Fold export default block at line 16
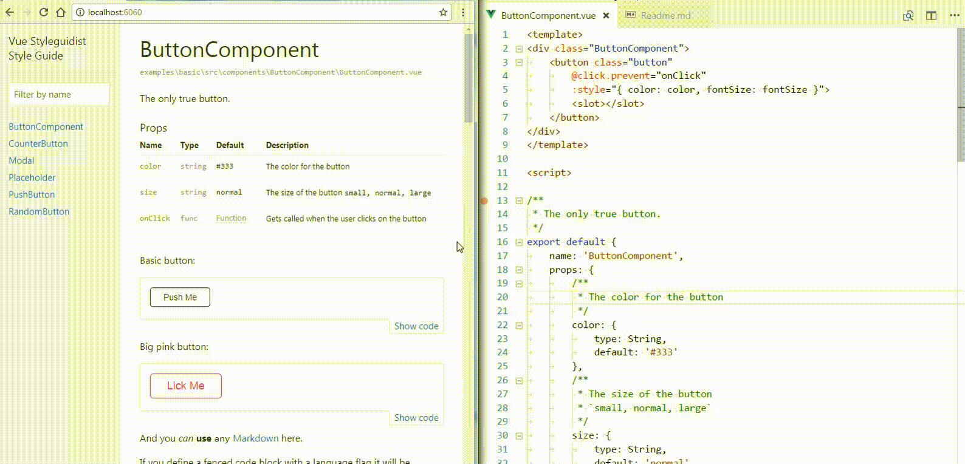Screen dimensions: 965x464 tap(519, 242)
